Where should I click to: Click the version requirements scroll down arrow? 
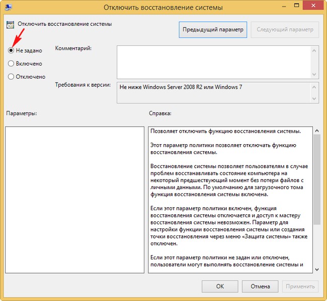[314, 98]
